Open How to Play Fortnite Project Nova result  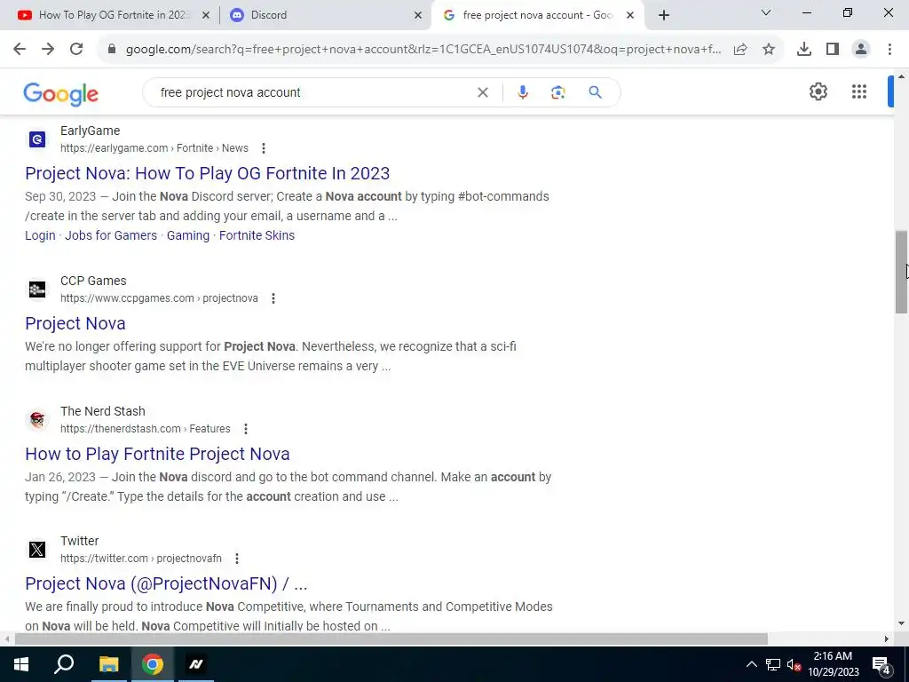(x=158, y=454)
